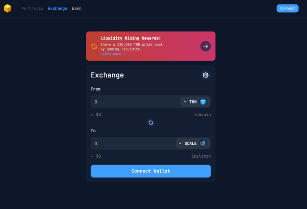Click the yellow cube logo icon
The width and height of the screenshot is (307, 209).
7,9
